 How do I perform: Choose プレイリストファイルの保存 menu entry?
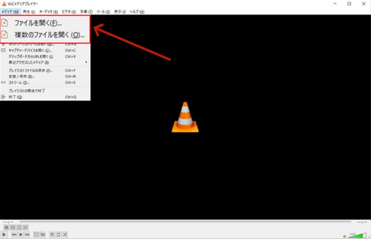pos(45,71)
